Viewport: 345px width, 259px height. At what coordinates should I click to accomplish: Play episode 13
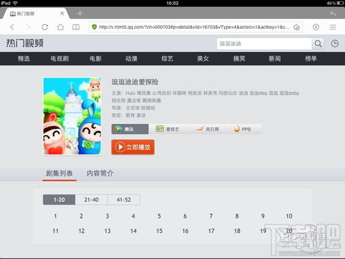(108, 231)
